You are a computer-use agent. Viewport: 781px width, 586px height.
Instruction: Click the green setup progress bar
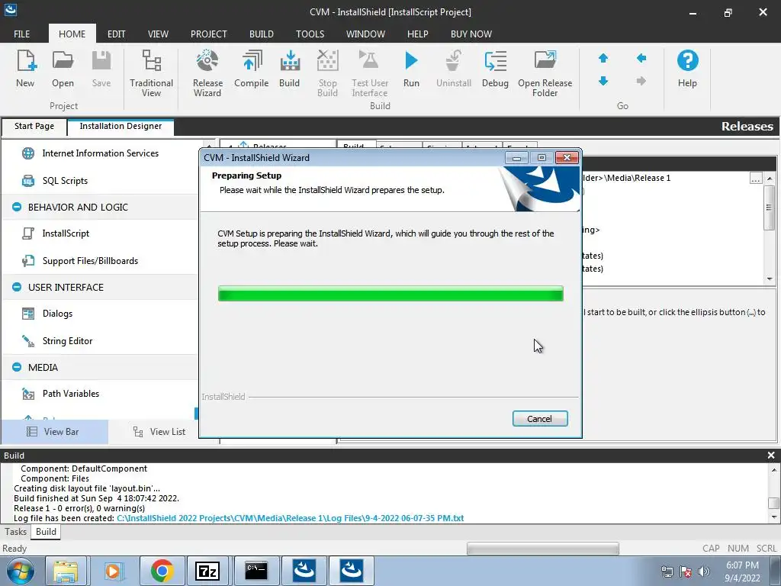click(390, 294)
